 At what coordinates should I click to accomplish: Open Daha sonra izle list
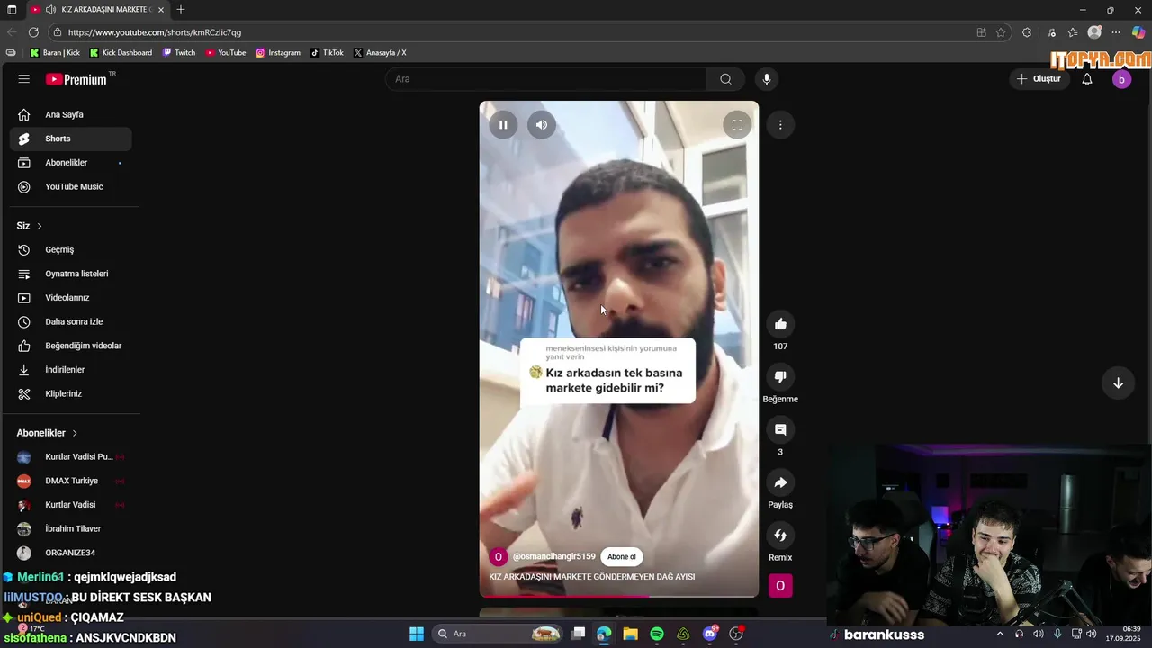pyautogui.click(x=71, y=321)
